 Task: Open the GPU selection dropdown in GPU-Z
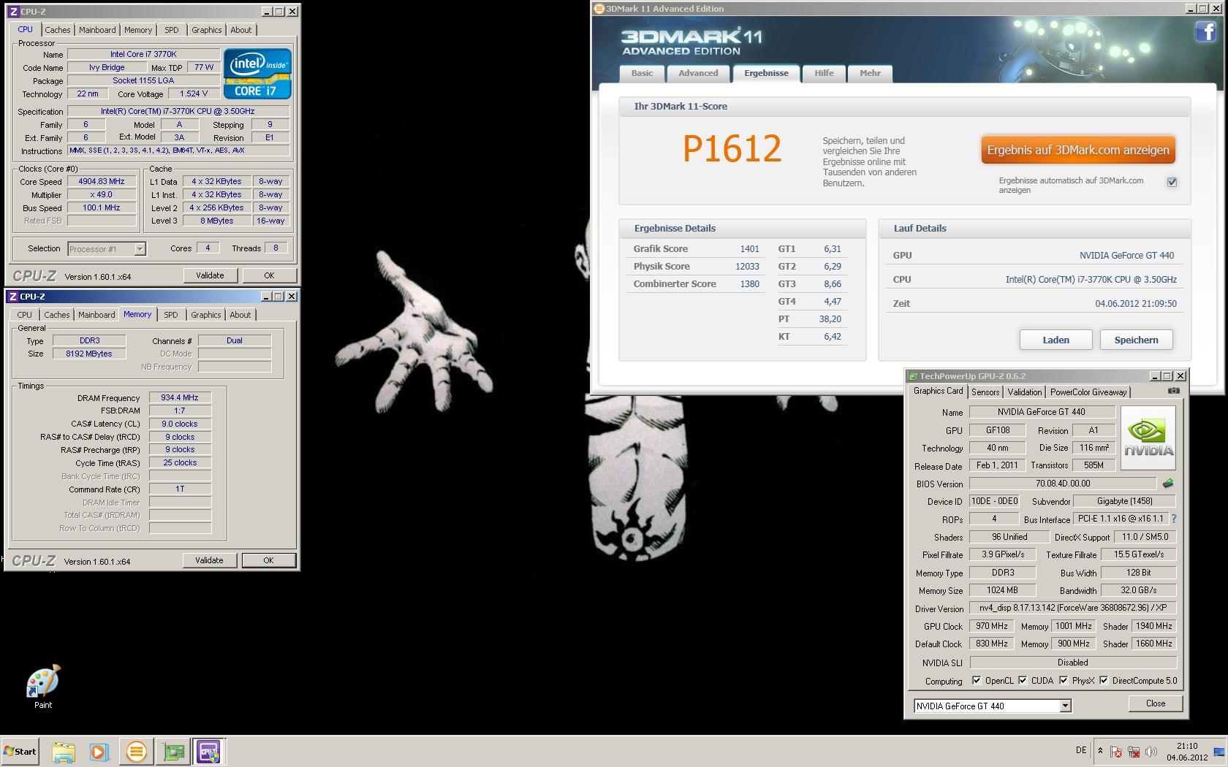tap(1065, 706)
